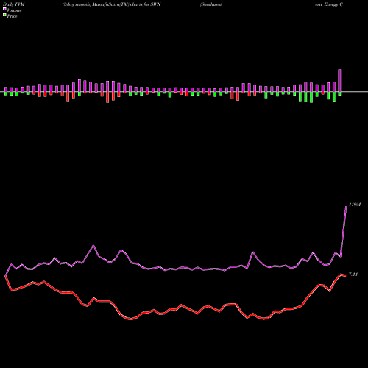Select the Price legend label
The height and width of the screenshot is (368, 368).
coord(12,16)
